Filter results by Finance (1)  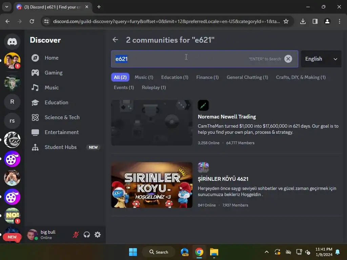[207, 77]
